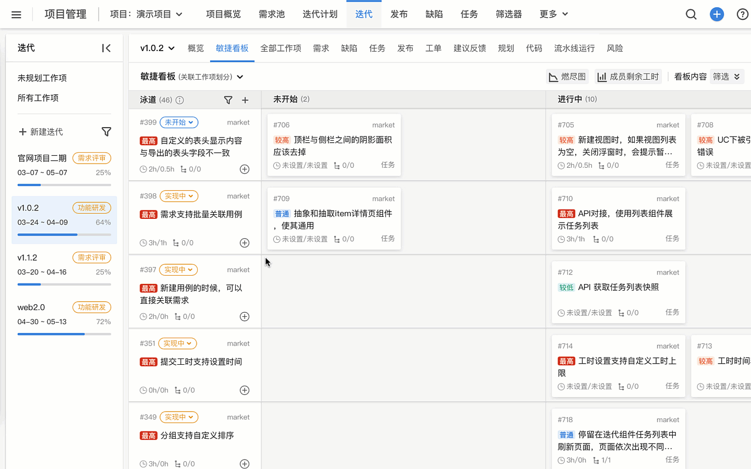
Task: Open task card #709 抽象和抽取item
Action: 334,218
